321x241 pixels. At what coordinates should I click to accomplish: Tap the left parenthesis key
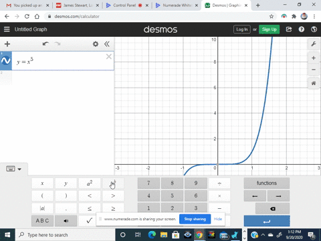42,195
